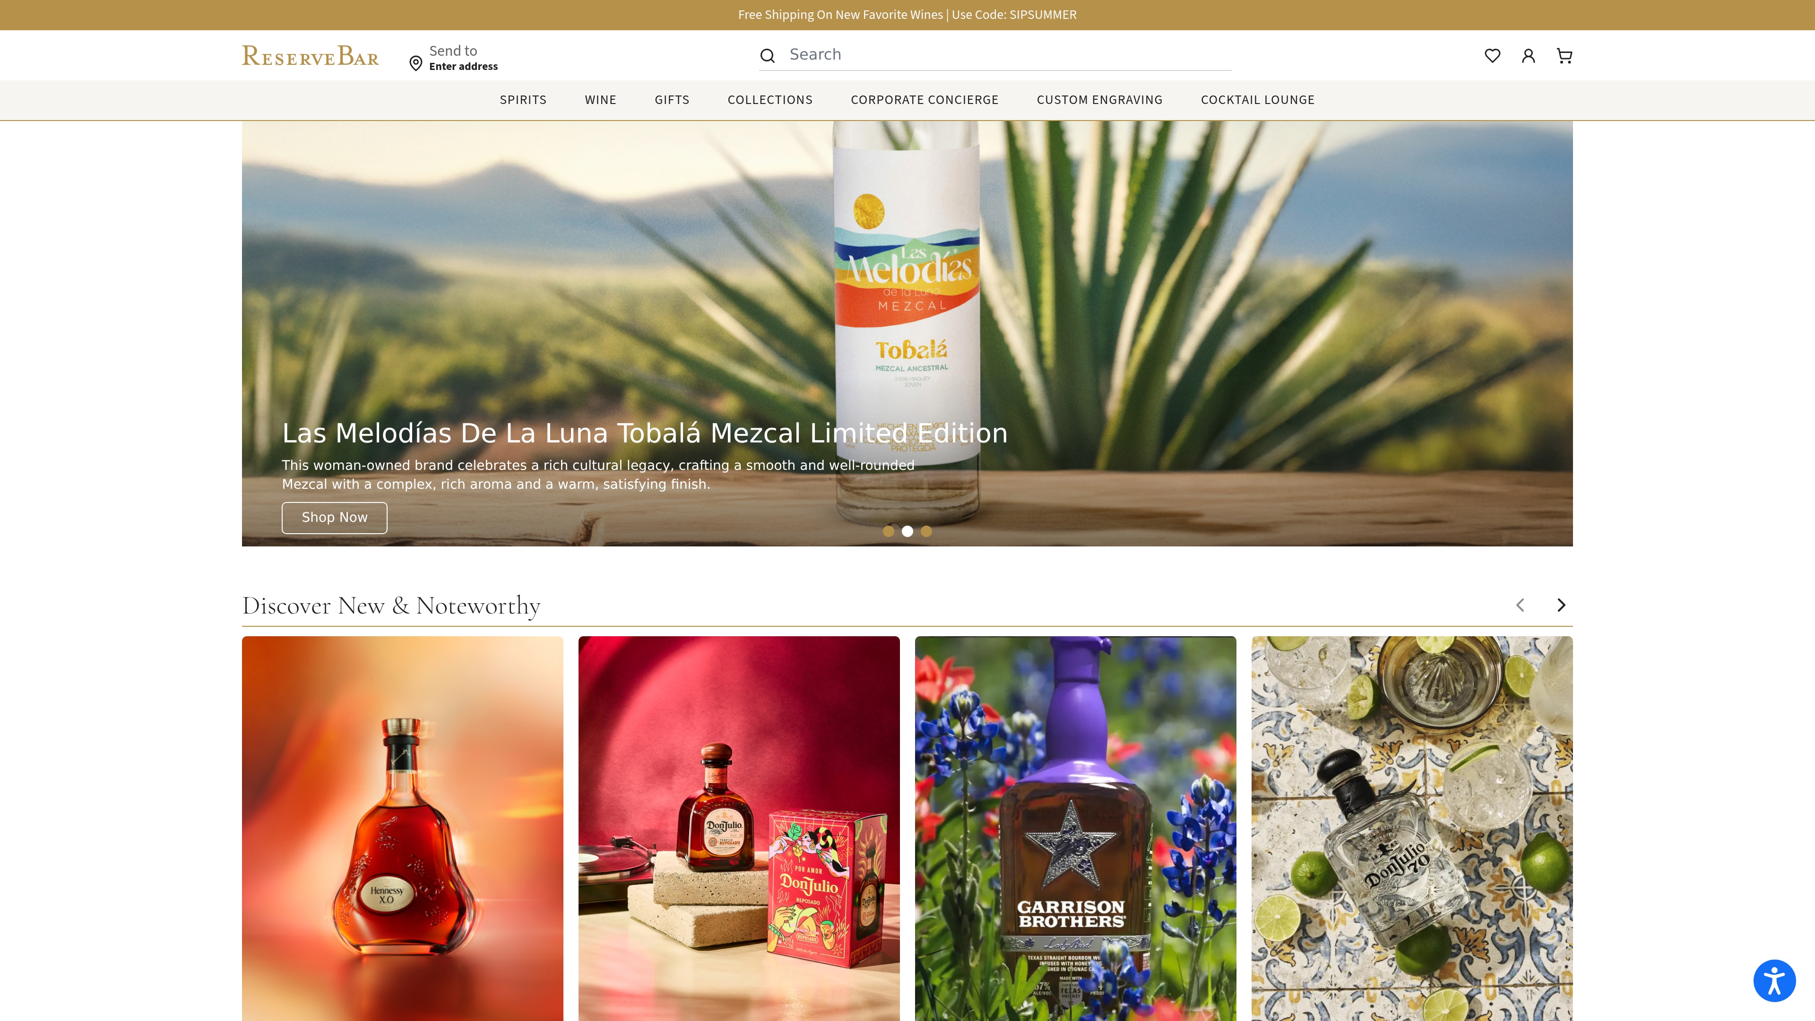The width and height of the screenshot is (1815, 1021).
Task: Open the Hennessy X.O product image
Action: pyautogui.click(x=402, y=828)
